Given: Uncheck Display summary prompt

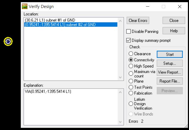Looking at the screenshot, I should 128,40.
